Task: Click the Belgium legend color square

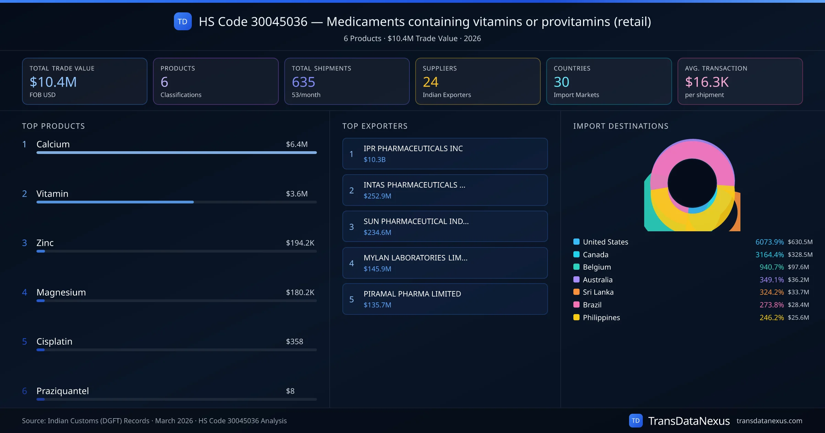Action: click(576, 267)
